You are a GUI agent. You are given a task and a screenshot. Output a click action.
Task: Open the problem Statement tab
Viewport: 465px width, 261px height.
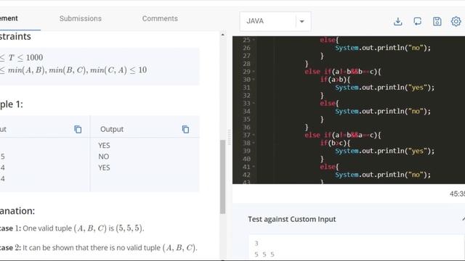point(9,18)
